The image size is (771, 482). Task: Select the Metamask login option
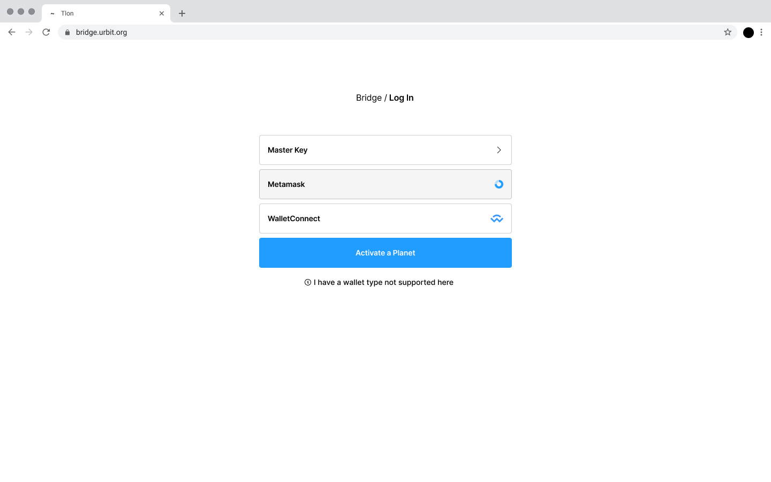coord(385,184)
